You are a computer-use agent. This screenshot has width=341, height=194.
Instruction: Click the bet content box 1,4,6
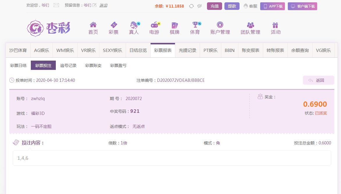172,158
